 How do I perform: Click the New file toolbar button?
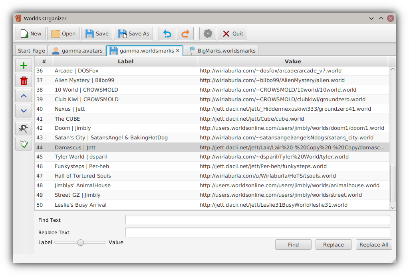tap(31, 34)
